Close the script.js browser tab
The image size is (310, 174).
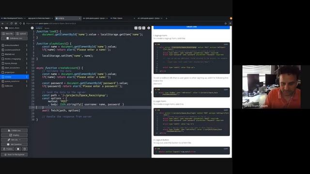(x=79, y=18)
